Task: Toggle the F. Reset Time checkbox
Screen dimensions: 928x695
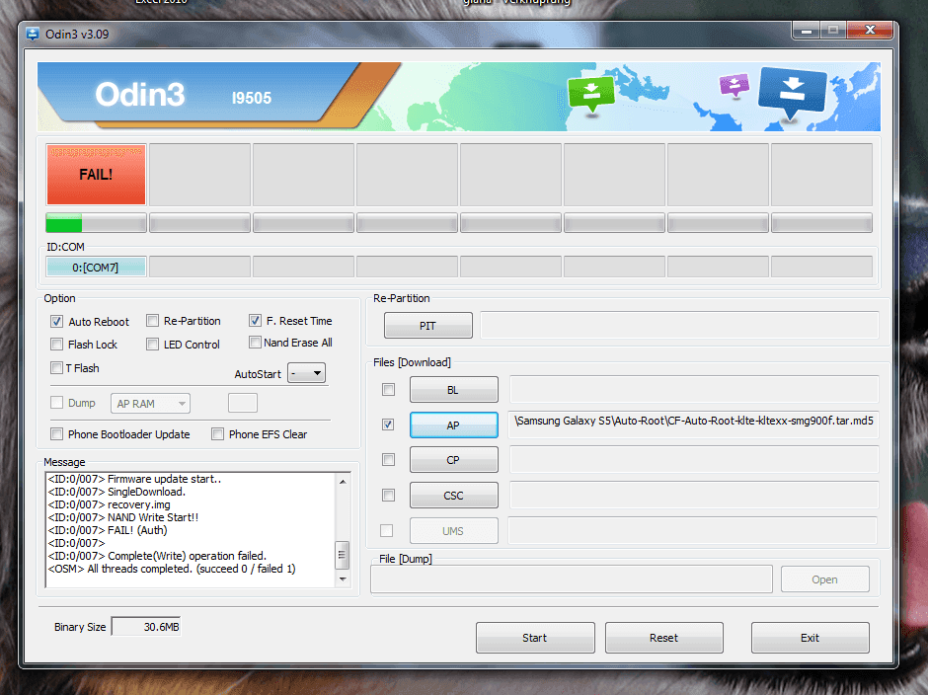Action: click(x=255, y=321)
